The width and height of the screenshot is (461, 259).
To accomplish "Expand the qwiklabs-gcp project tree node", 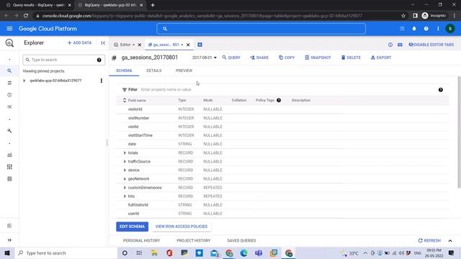I will pyautogui.click(x=24, y=81).
